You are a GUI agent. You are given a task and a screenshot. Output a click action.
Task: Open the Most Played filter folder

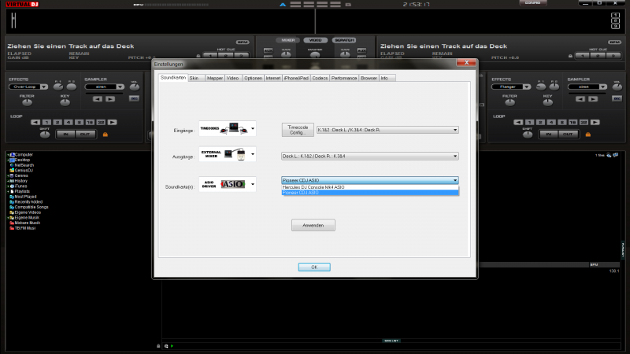pos(23,197)
